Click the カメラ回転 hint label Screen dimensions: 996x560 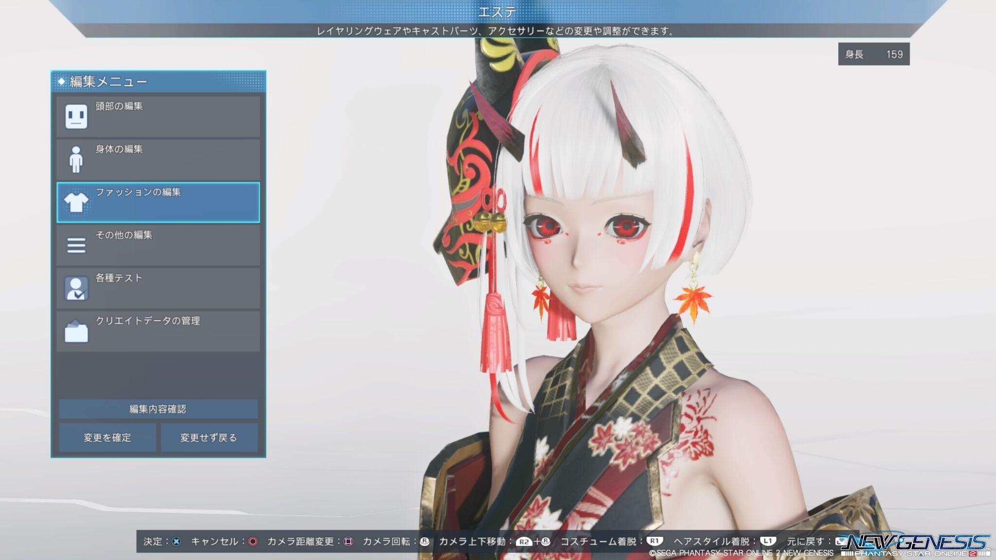[x=387, y=542]
